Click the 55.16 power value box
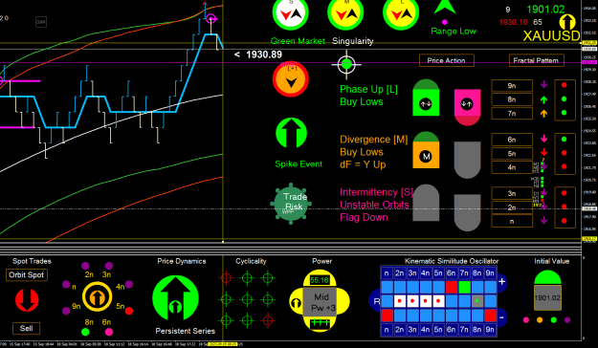The height and width of the screenshot is (348, 598). (x=320, y=280)
